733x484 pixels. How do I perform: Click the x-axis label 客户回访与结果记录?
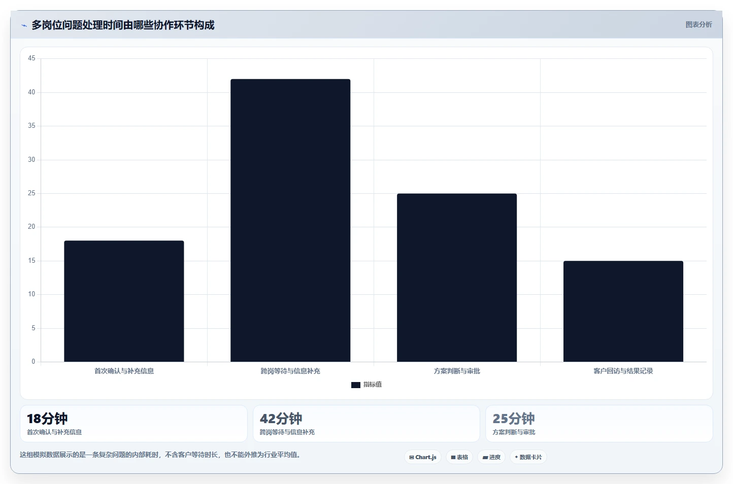coord(623,371)
